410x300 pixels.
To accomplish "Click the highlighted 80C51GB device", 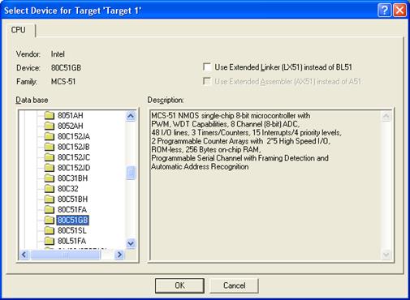I will [73, 220].
